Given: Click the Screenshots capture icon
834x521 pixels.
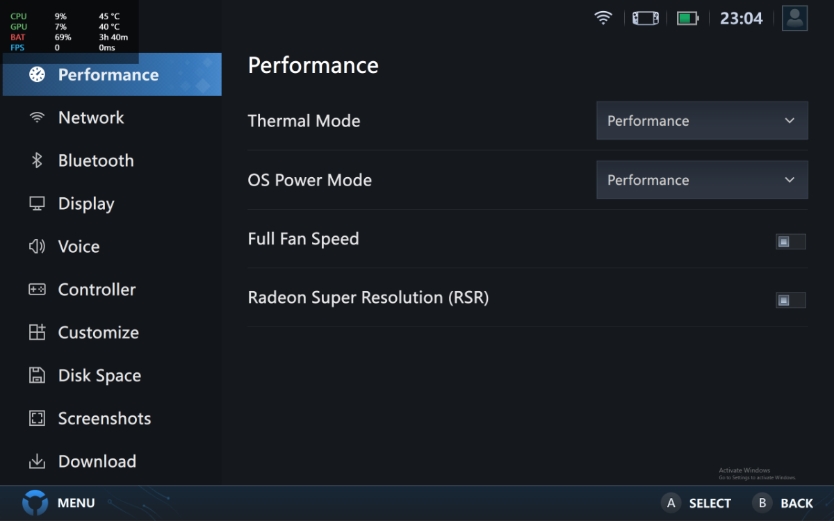Looking at the screenshot, I should pos(37,418).
